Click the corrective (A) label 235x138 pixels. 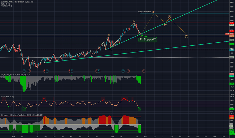click(x=165, y=25)
